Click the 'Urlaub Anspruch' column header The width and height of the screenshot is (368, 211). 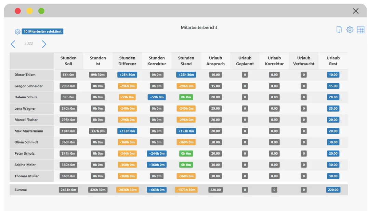215,60
